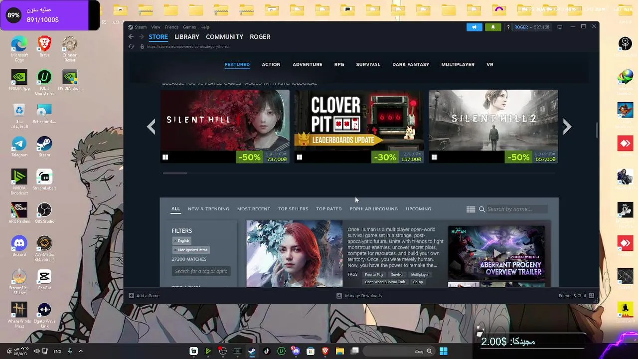Open the Steam announcements megaphone
The width and height of the screenshot is (638, 359).
475,27
